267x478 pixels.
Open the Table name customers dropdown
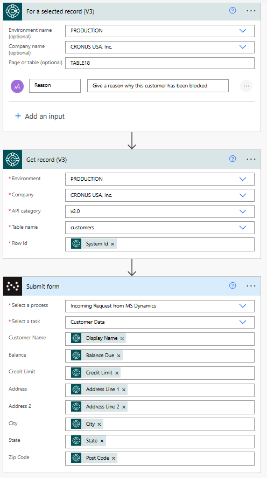point(243,228)
